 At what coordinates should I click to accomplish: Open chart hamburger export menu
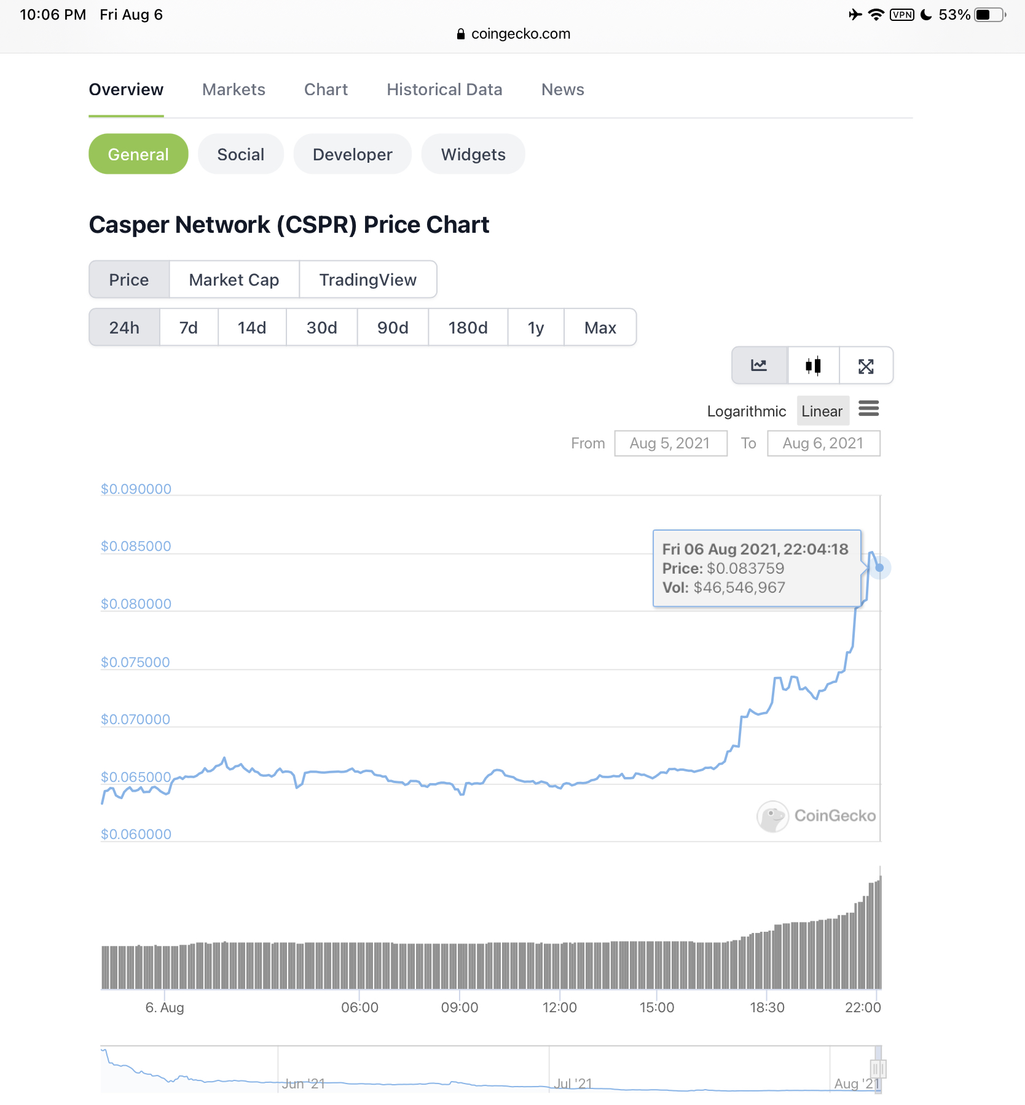pyautogui.click(x=868, y=408)
